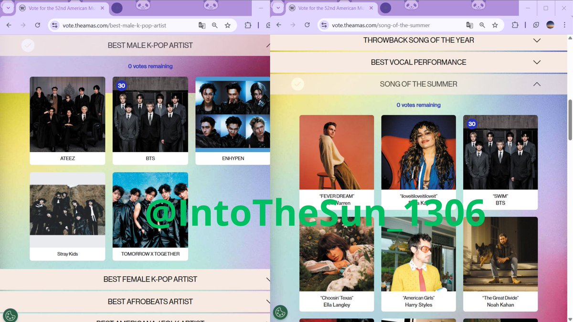Vote for "iloveitiloveitiloveit" song card
The width and height of the screenshot is (573, 322).
click(419, 162)
